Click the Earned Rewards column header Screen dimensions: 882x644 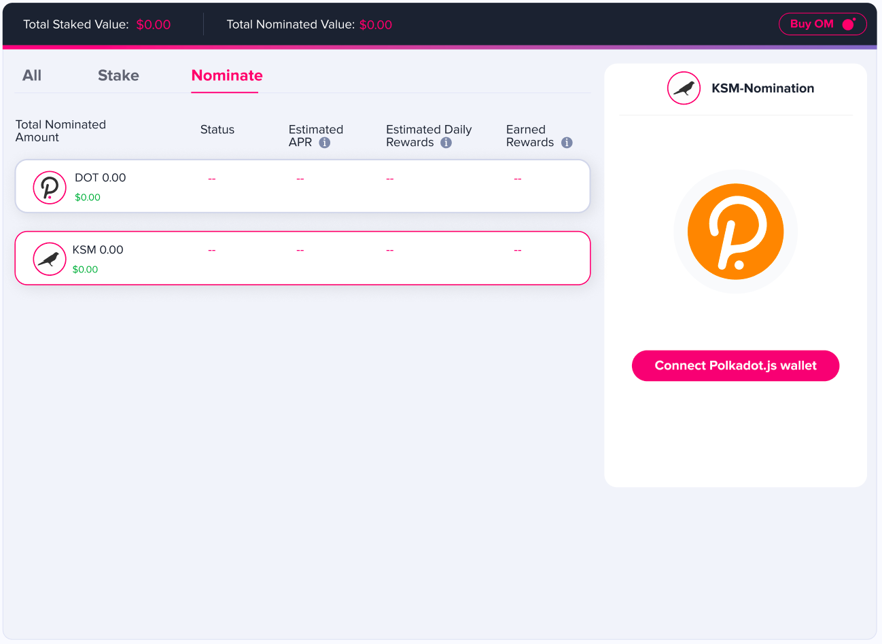click(531, 136)
